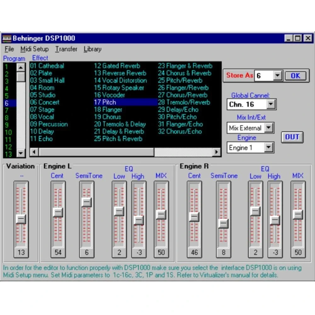Open the Mix Int/Ext dropdown
The image size is (315, 315).
point(268,128)
